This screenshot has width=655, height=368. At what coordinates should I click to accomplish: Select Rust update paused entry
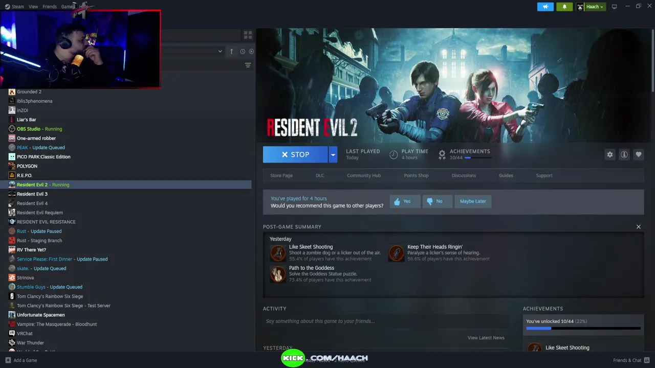click(39, 231)
